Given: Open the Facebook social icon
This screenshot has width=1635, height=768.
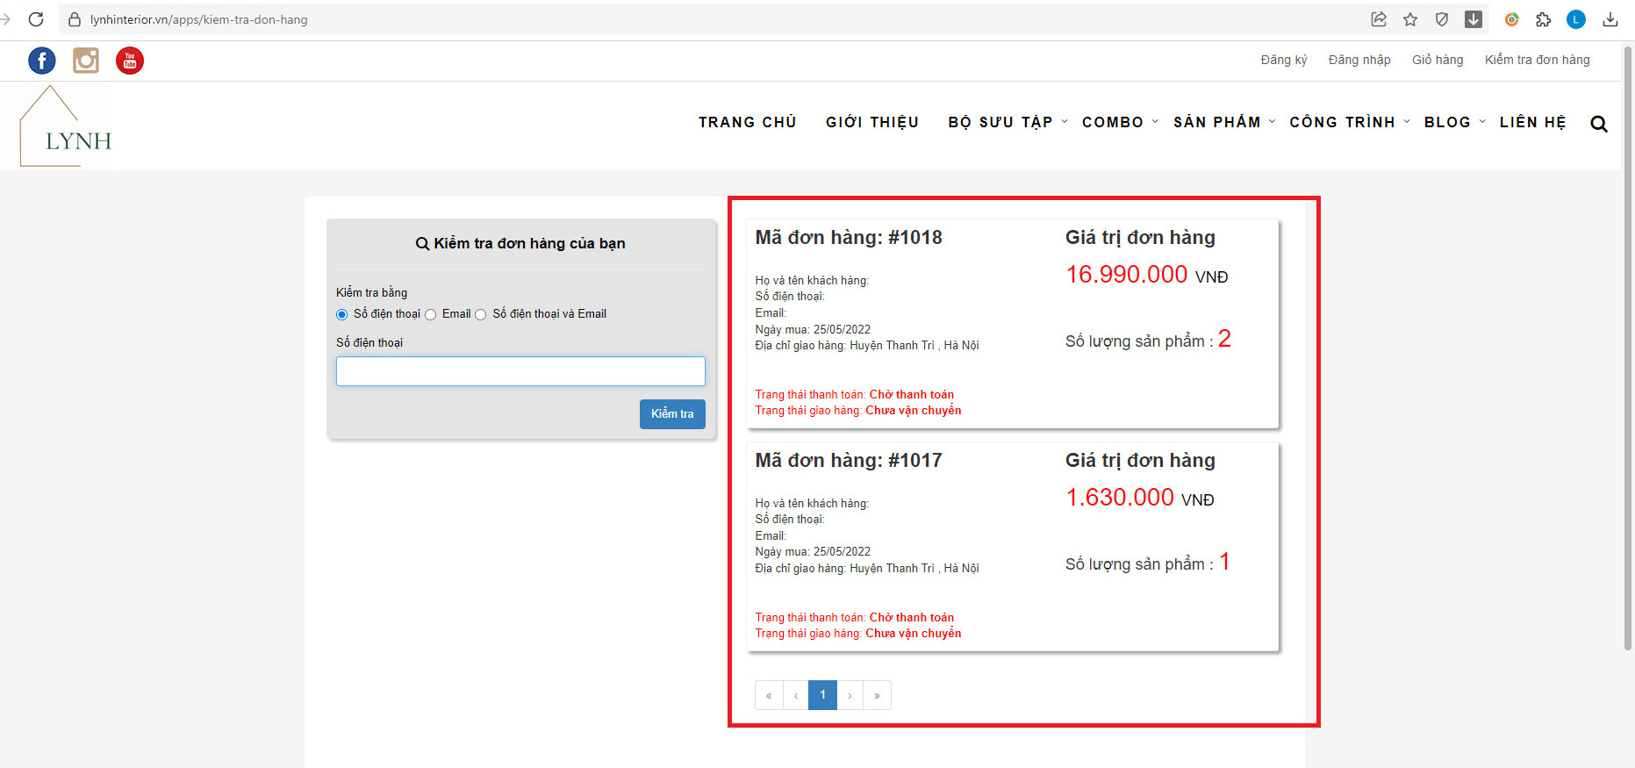Looking at the screenshot, I should tap(42, 61).
